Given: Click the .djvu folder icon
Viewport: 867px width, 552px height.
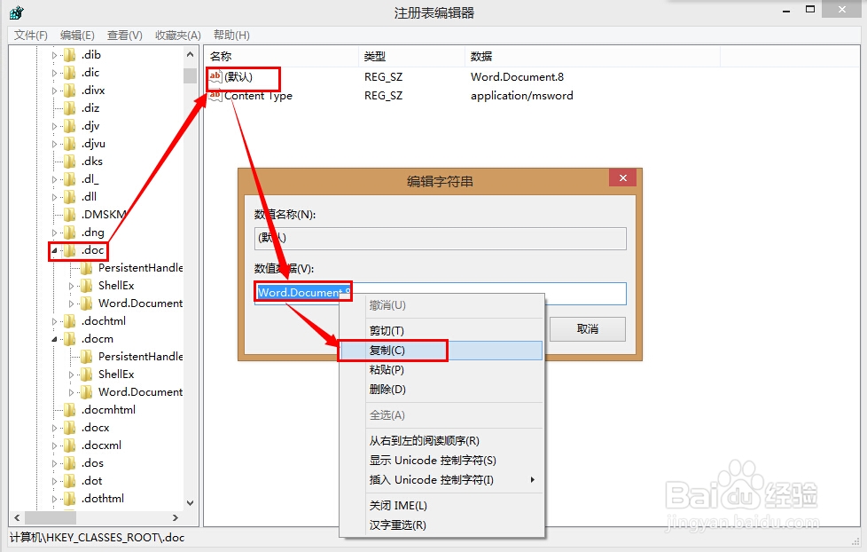Looking at the screenshot, I should (70, 144).
